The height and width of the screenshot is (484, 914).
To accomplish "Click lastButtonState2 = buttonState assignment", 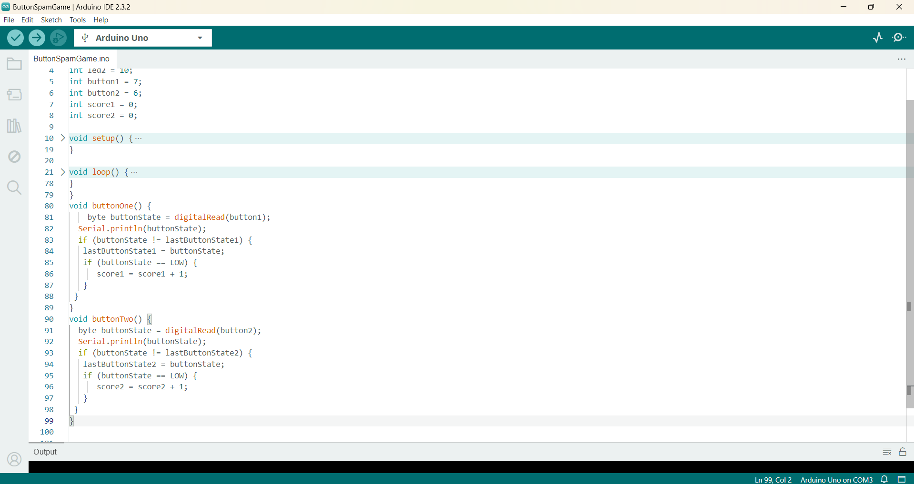I will pos(153,364).
